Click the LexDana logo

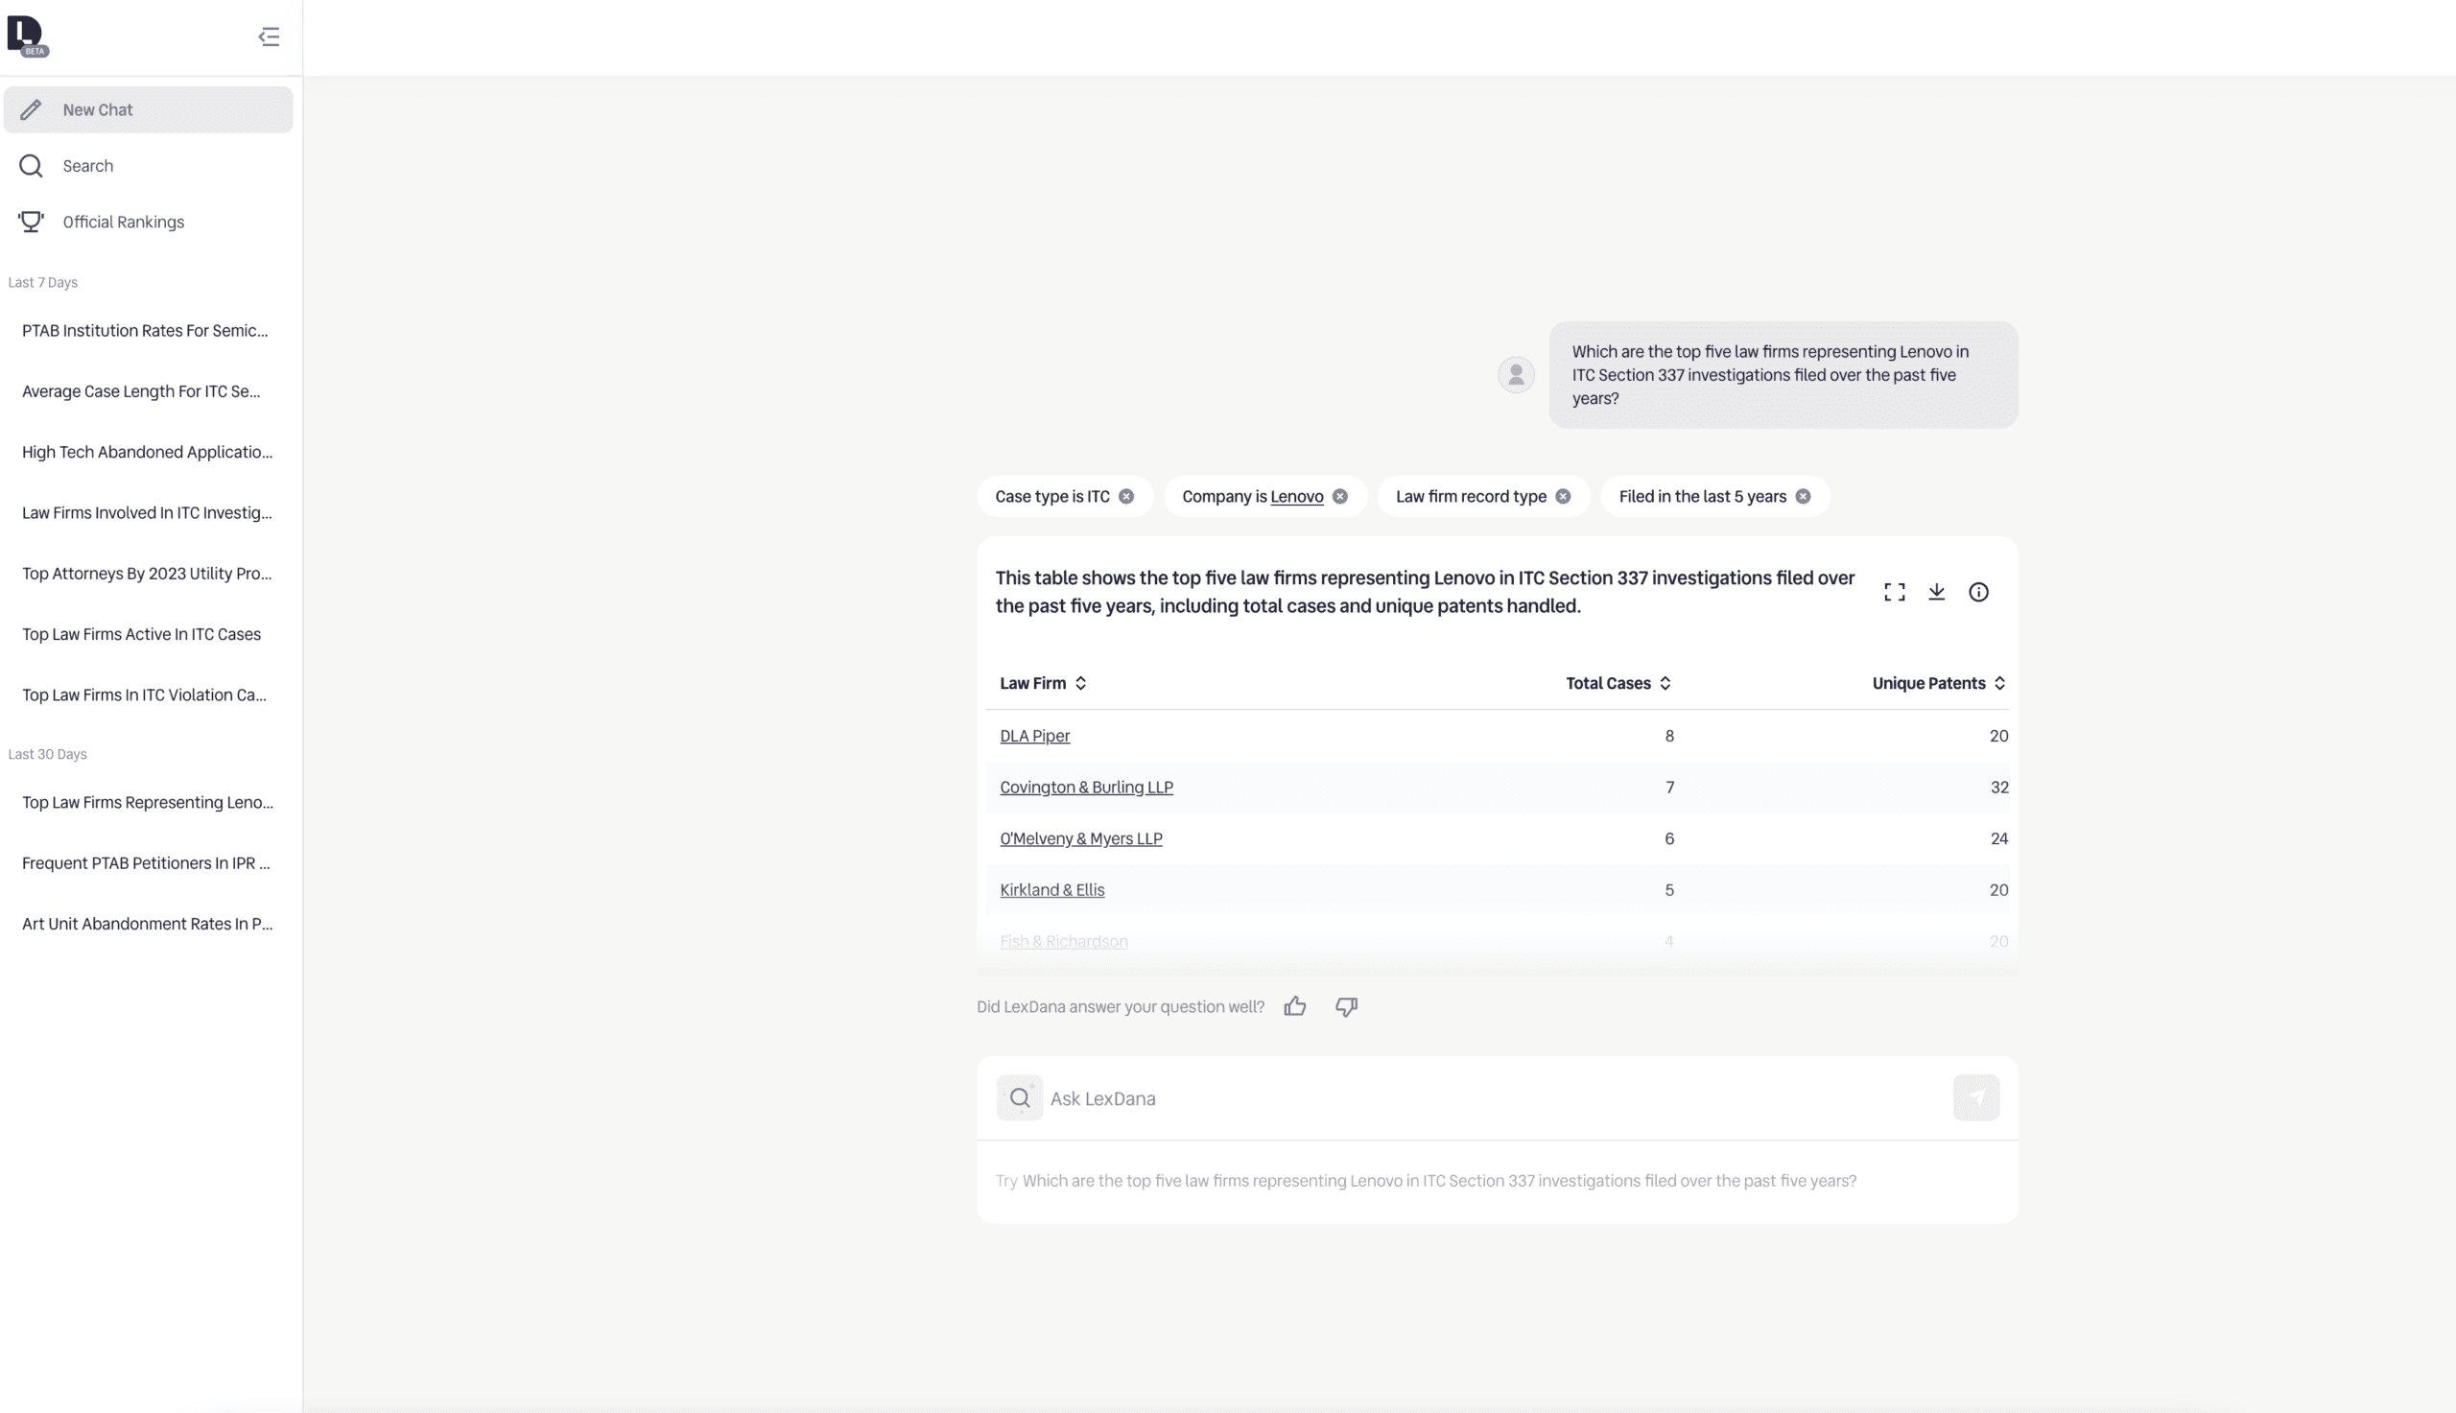tap(26, 35)
